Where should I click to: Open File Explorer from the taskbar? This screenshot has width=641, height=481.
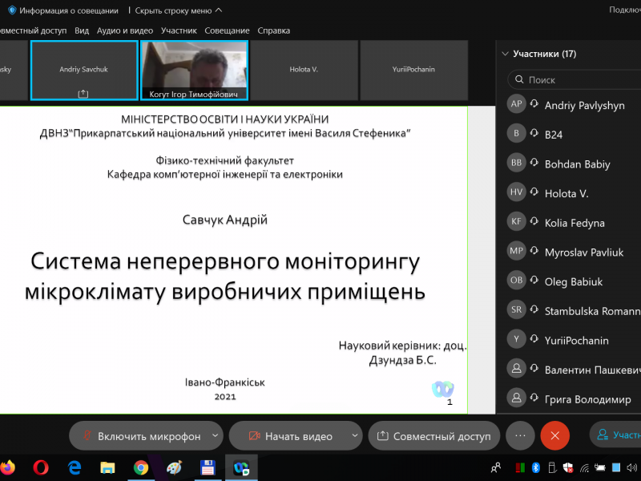[107, 467]
